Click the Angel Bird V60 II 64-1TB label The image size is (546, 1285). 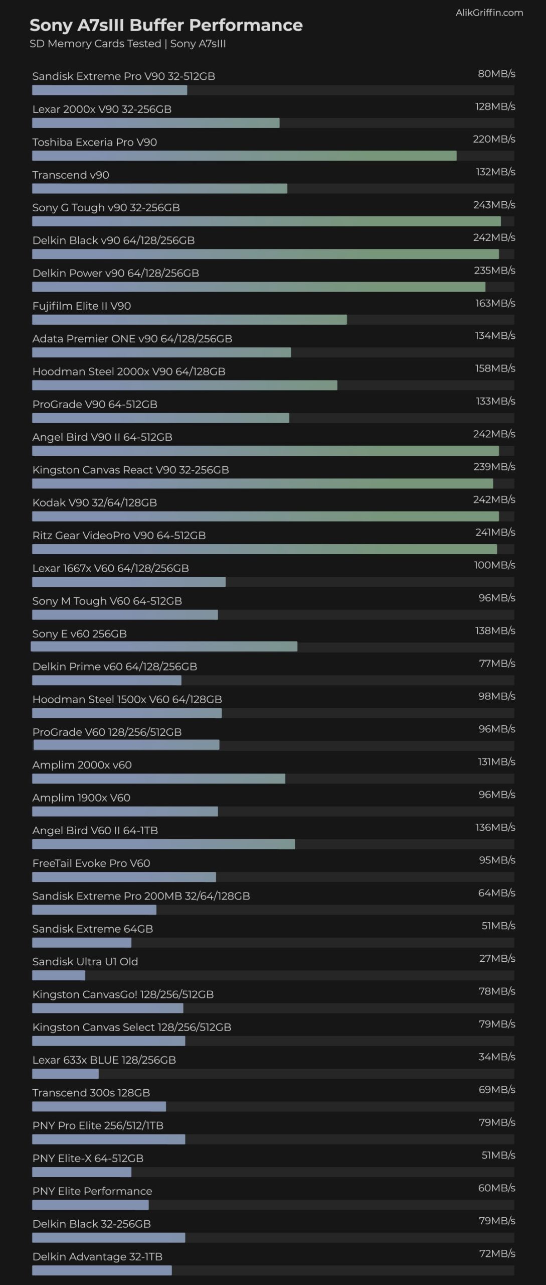[95, 830]
